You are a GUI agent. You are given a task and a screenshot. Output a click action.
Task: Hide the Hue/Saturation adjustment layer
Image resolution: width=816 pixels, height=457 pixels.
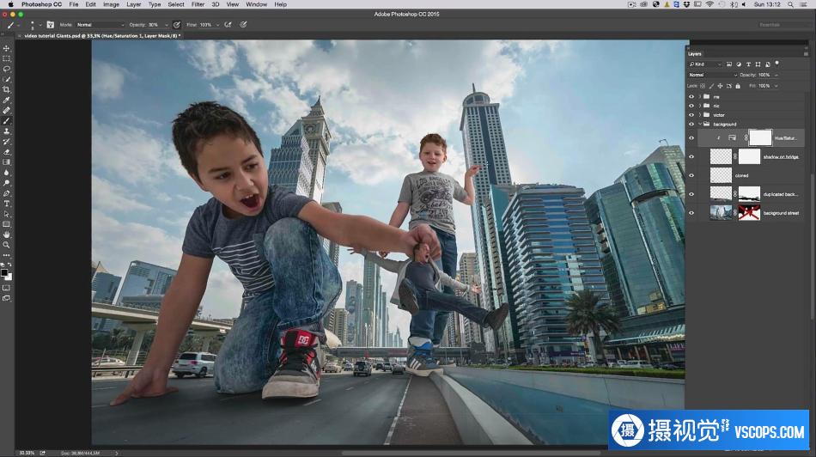691,138
